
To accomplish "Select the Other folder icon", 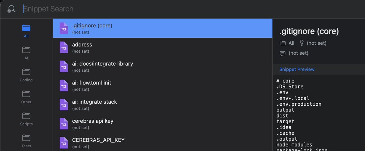I will coord(26,94).
